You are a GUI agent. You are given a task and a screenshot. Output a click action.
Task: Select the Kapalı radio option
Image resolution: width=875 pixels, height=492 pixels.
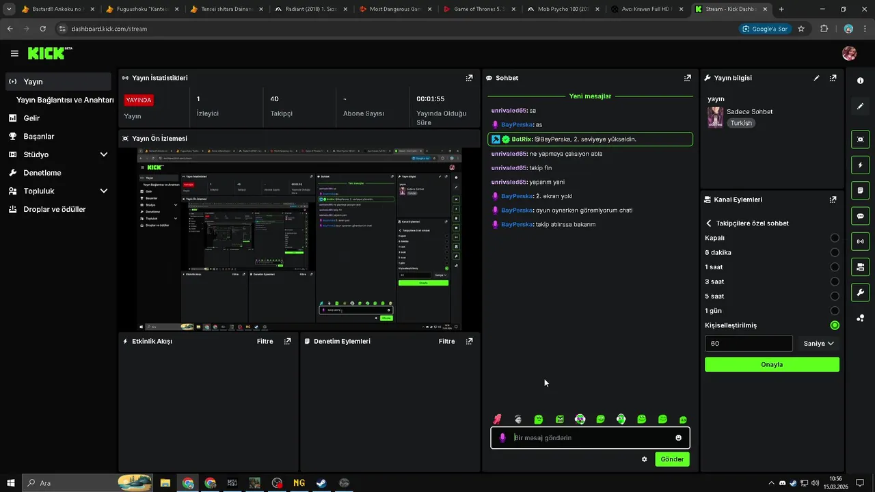[x=835, y=238]
